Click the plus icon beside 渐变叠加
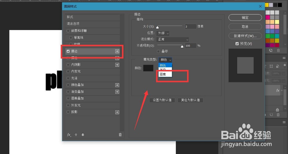The width and height of the screenshot is (288, 154). (x=117, y=92)
